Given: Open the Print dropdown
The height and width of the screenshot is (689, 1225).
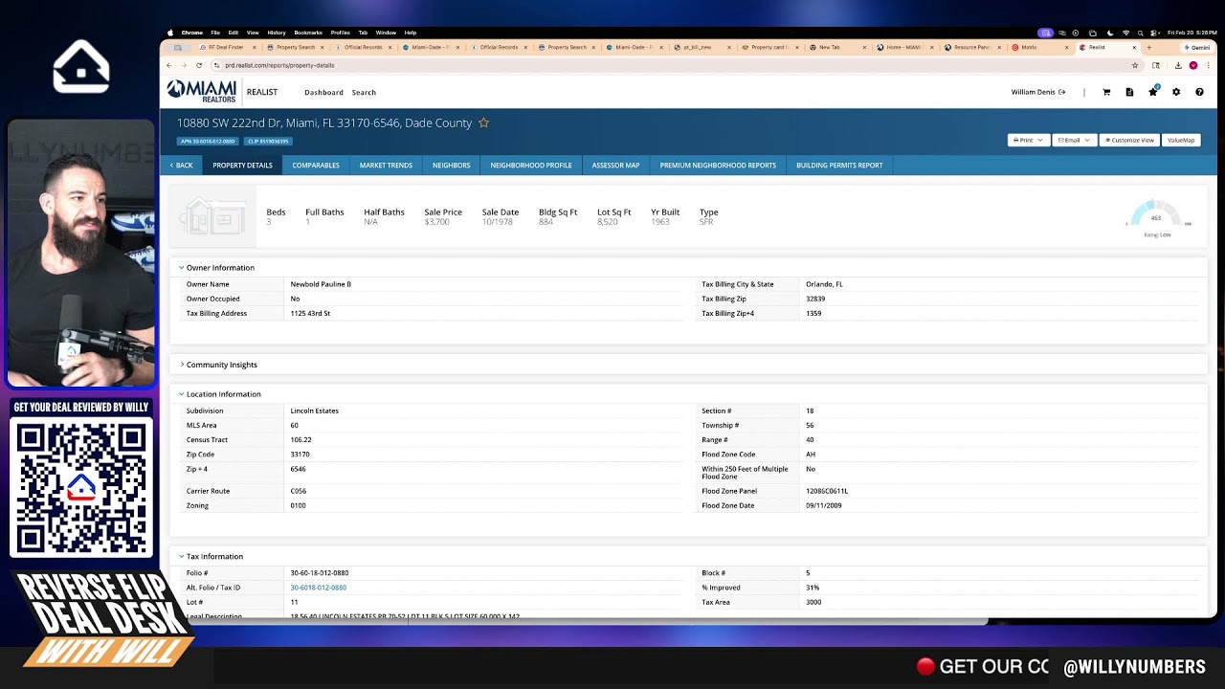Looking at the screenshot, I should click(1029, 140).
